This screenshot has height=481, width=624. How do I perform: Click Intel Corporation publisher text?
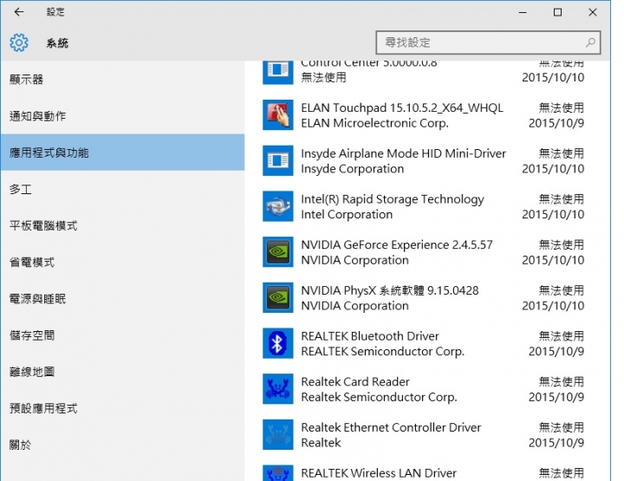347,215
